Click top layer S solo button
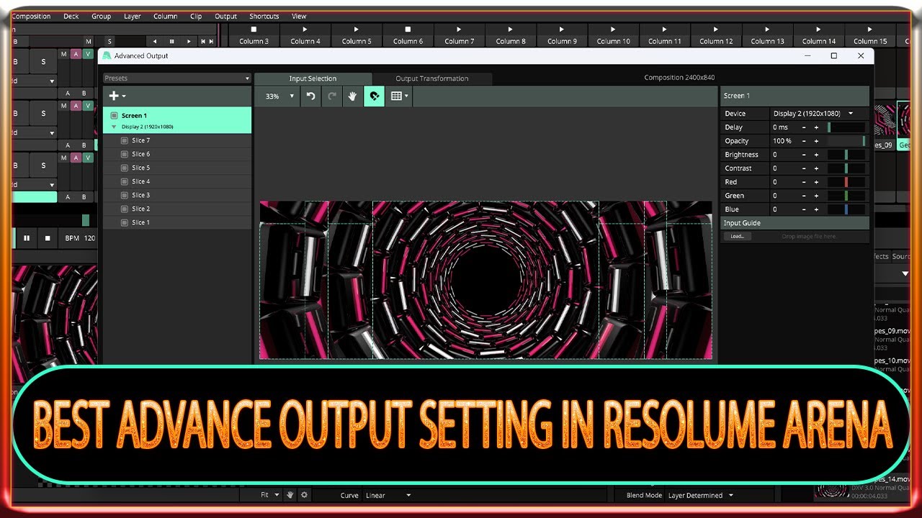Screen dimensions: 922x518 click(43, 62)
